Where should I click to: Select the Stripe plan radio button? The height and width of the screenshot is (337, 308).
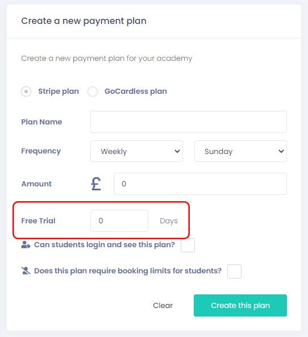click(x=26, y=91)
